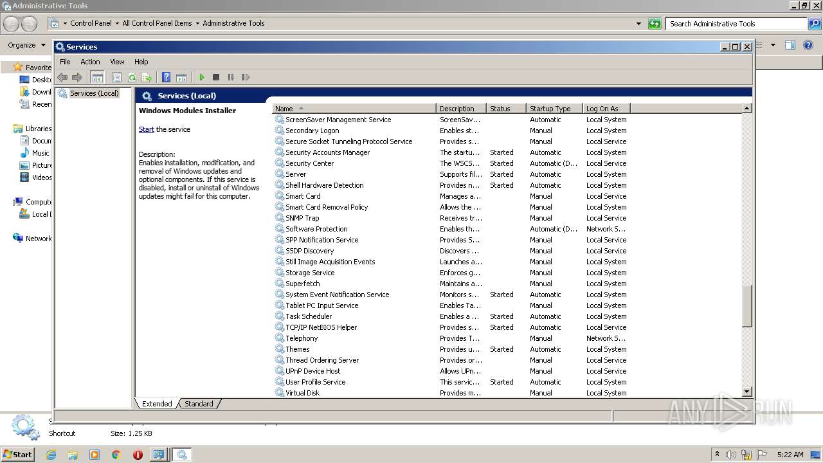Launch Internet Explorer from taskbar
This screenshot has height=463, width=823.
pyautogui.click(x=51, y=455)
